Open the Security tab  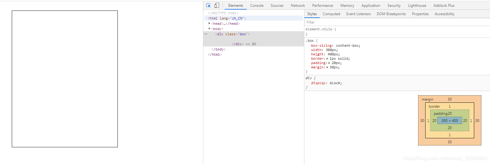coord(394,6)
